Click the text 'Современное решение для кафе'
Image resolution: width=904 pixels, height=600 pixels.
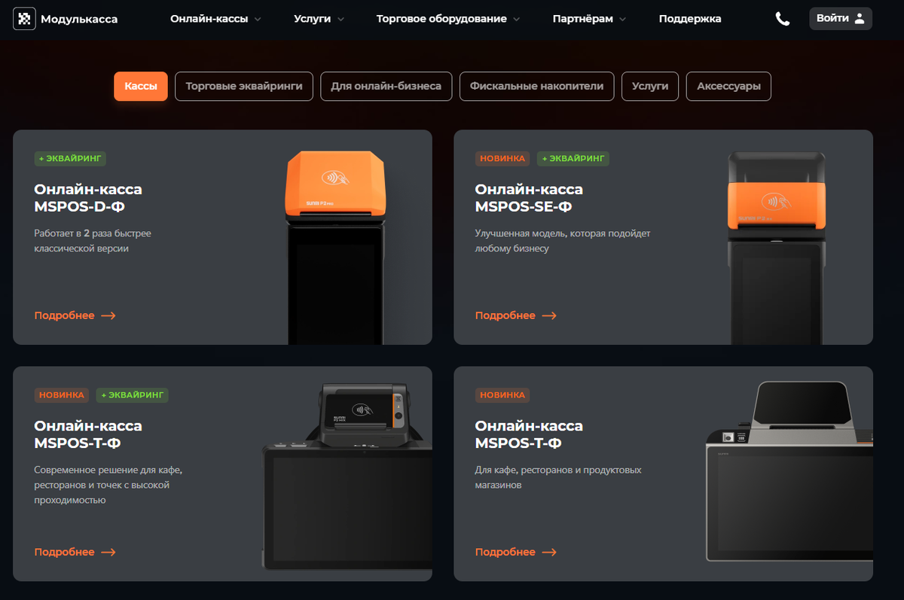click(x=108, y=470)
